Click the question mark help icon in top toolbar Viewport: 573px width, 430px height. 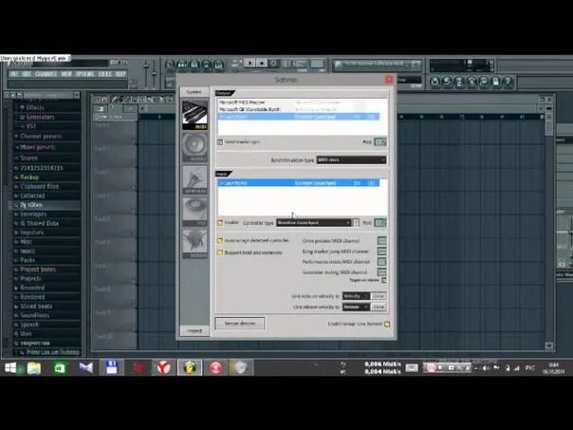coord(508,82)
